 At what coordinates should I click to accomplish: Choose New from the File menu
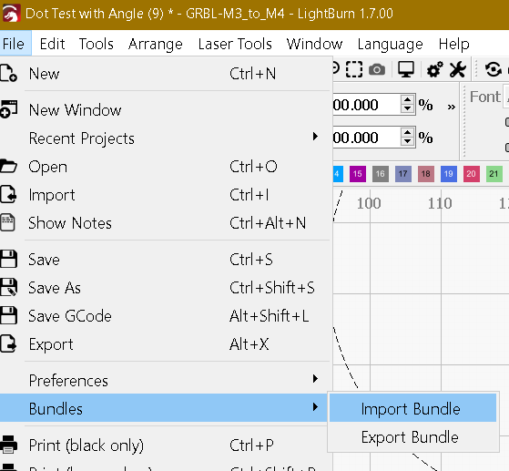pos(167,73)
